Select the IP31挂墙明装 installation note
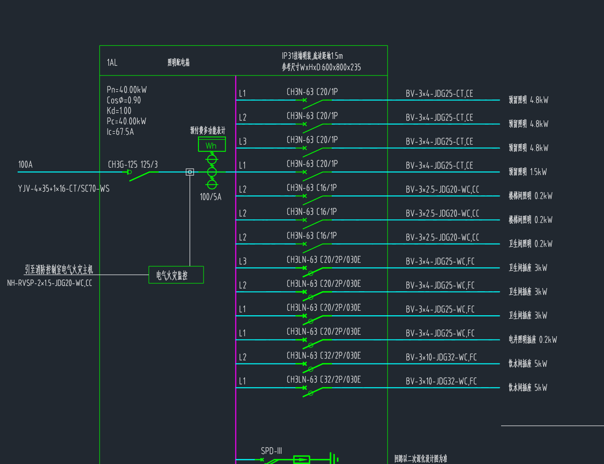Screen dimensions: 604x464 pyautogui.click(x=312, y=56)
